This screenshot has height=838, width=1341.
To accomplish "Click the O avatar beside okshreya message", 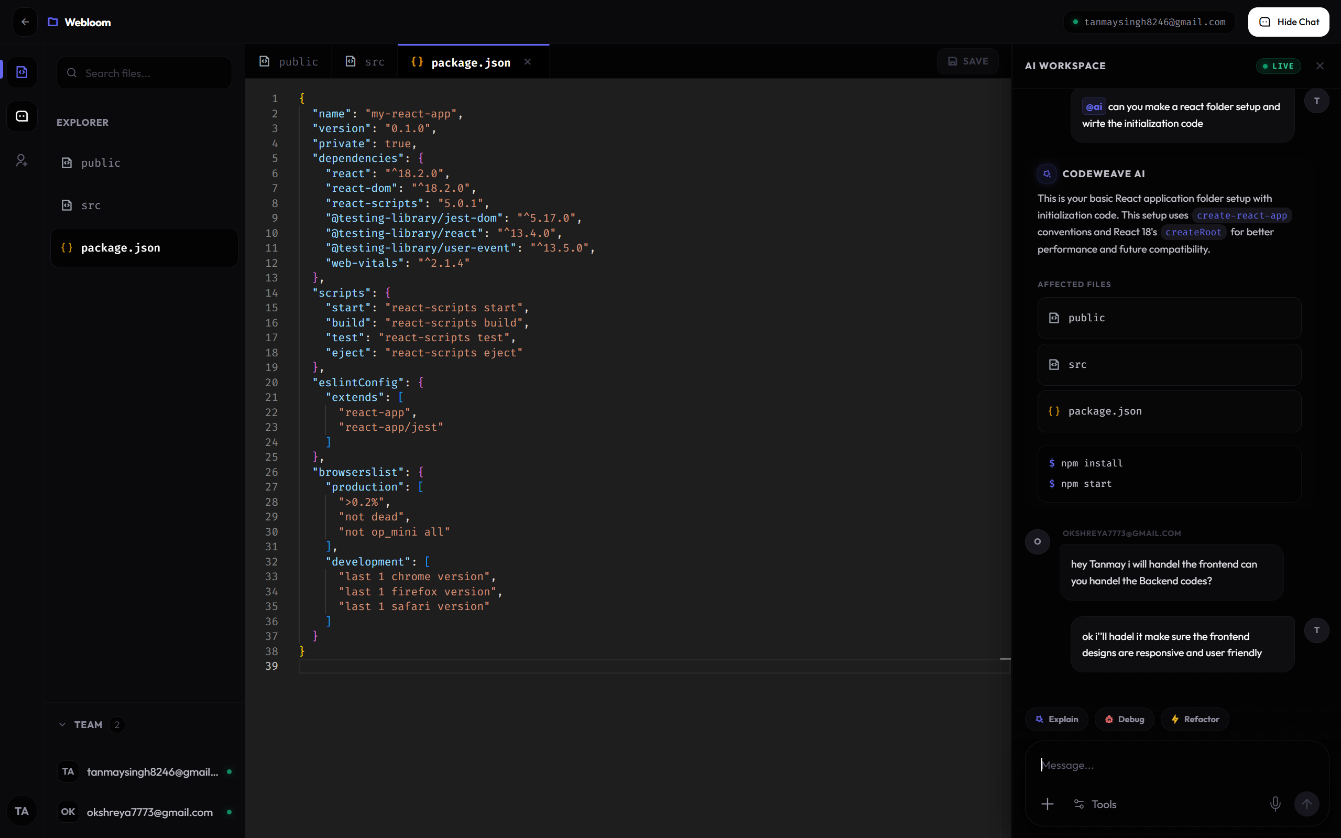I will pyautogui.click(x=1038, y=541).
